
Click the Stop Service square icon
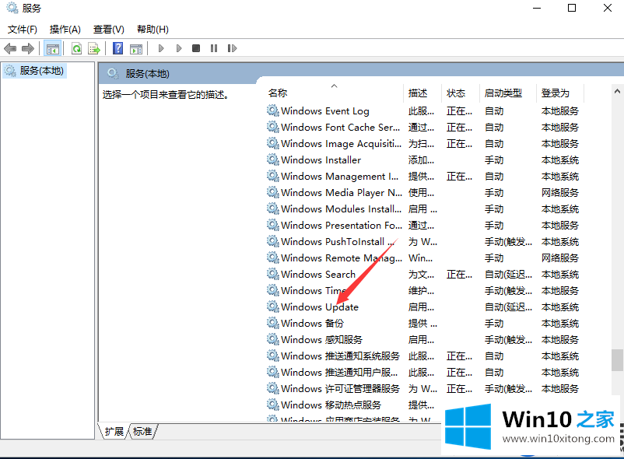[196, 48]
